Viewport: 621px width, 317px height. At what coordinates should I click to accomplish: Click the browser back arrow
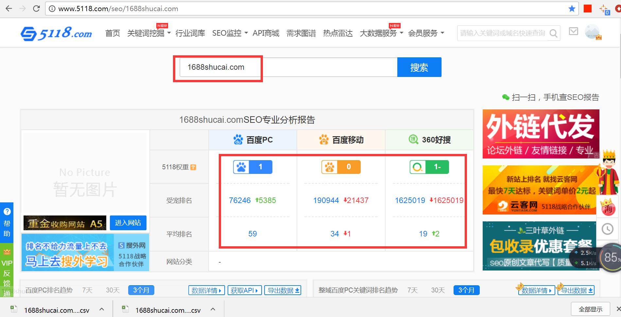click(x=9, y=9)
